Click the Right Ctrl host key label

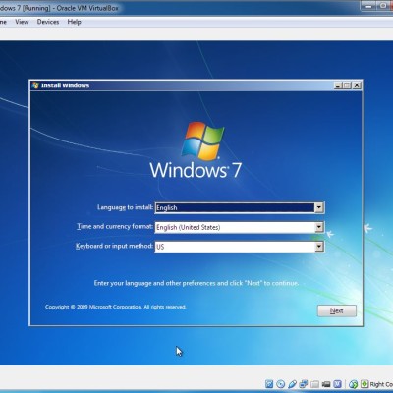[381, 384]
